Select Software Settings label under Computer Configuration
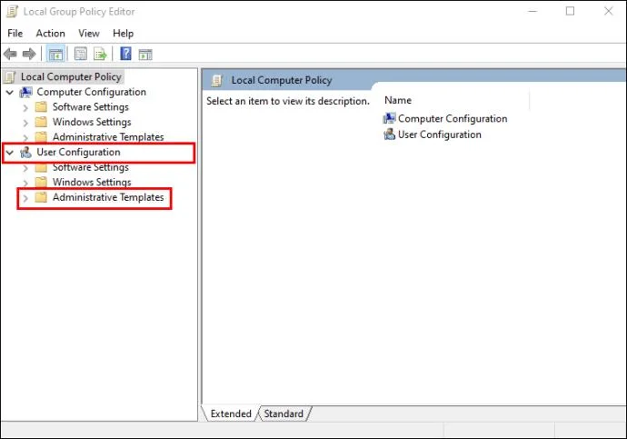This screenshot has width=627, height=439. [91, 106]
